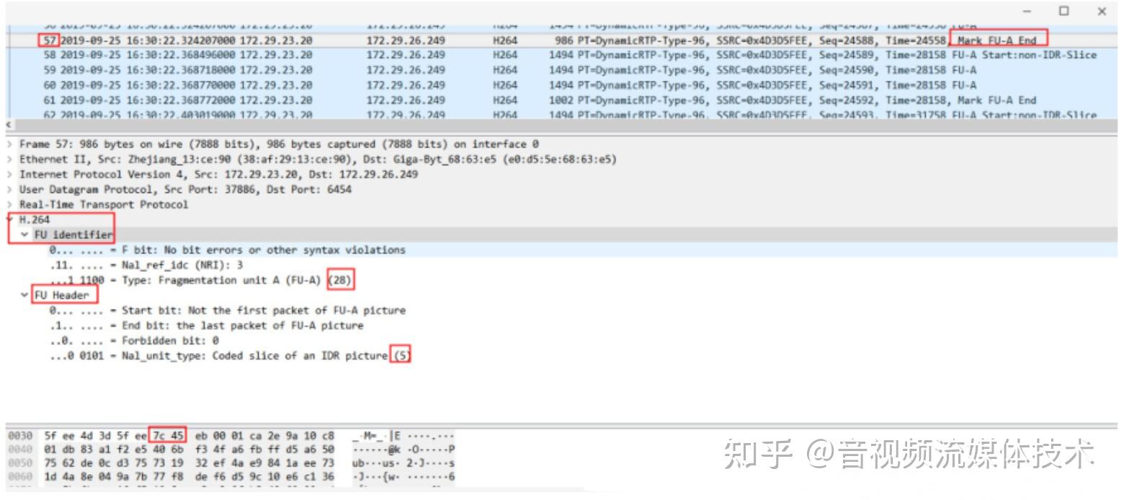Image resolution: width=1124 pixels, height=500 pixels.
Task: Expand Real-Time Transport Protocol details
Action: coord(10,205)
